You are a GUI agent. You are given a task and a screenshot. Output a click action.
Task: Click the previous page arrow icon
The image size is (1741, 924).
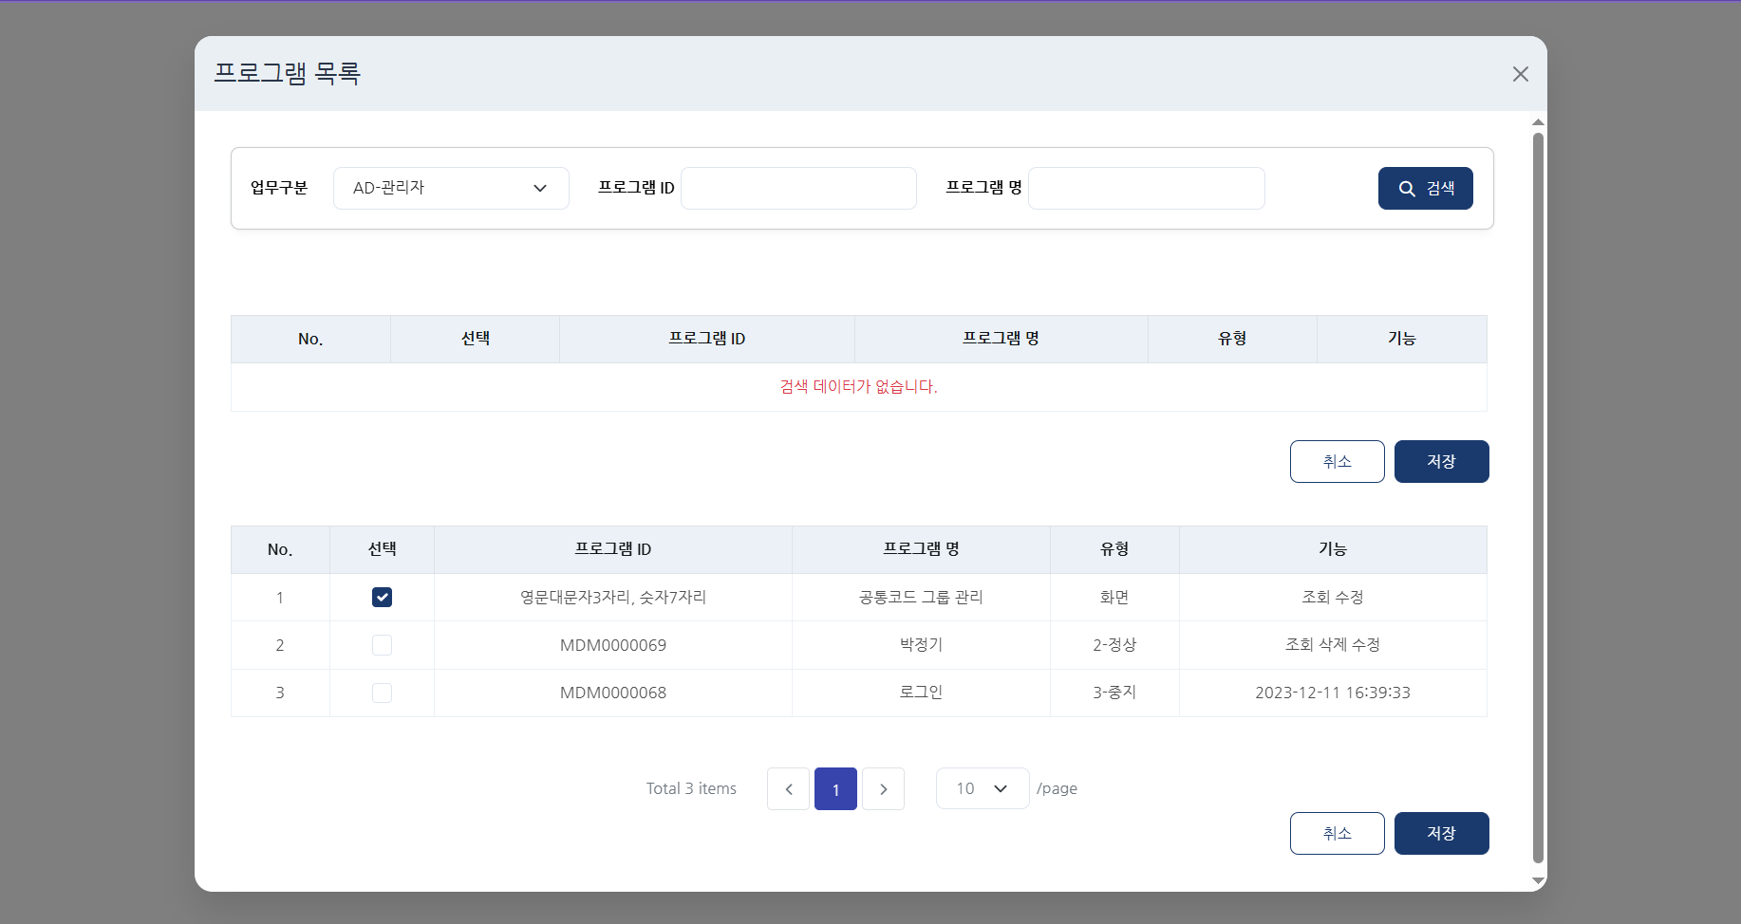[788, 788]
